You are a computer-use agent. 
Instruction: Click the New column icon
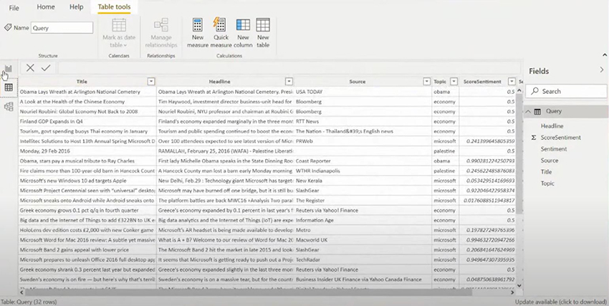[243, 30]
